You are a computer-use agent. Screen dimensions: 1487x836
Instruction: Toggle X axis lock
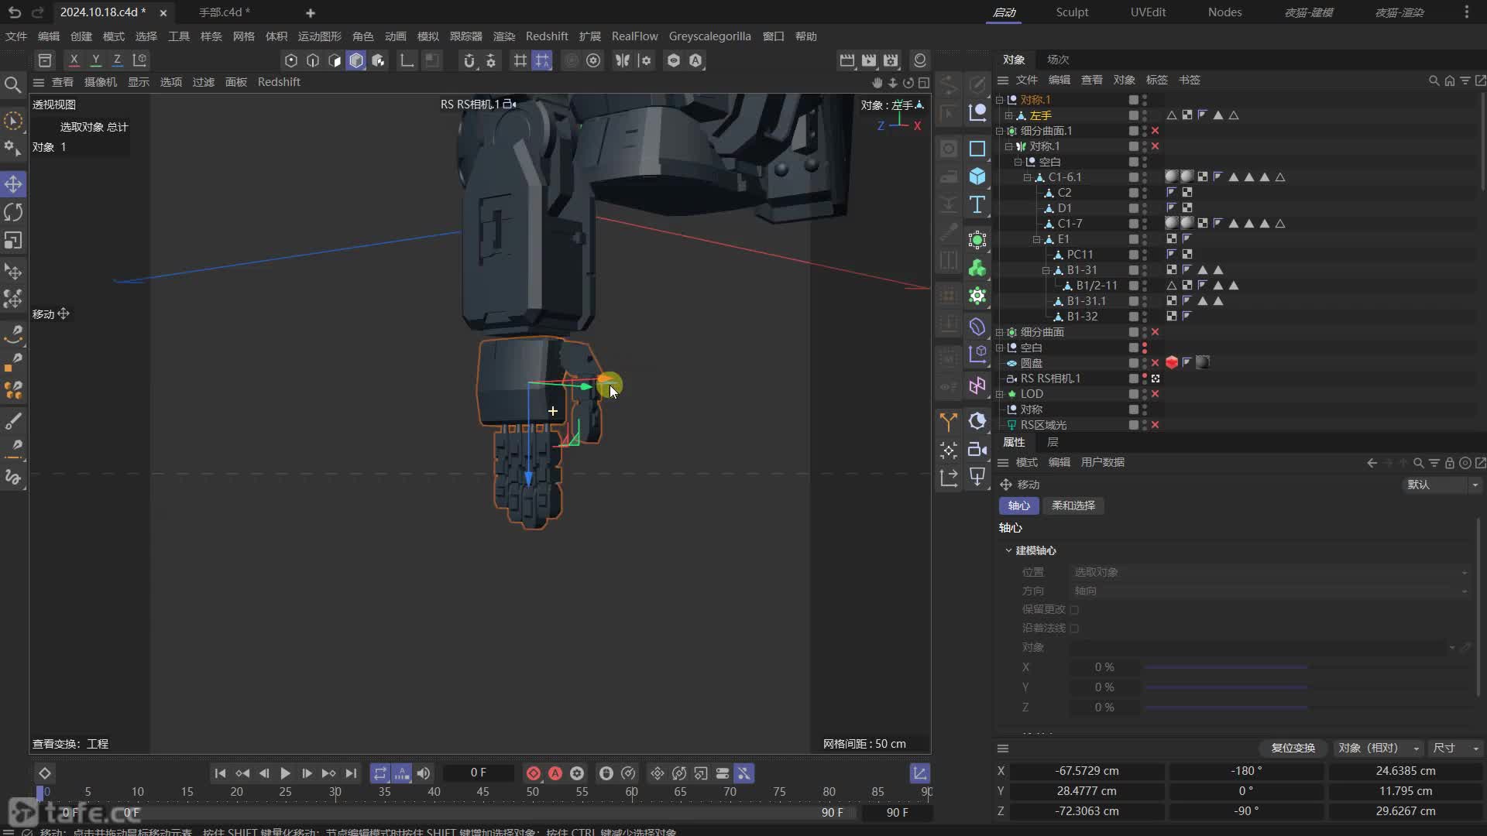pos(74,60)
